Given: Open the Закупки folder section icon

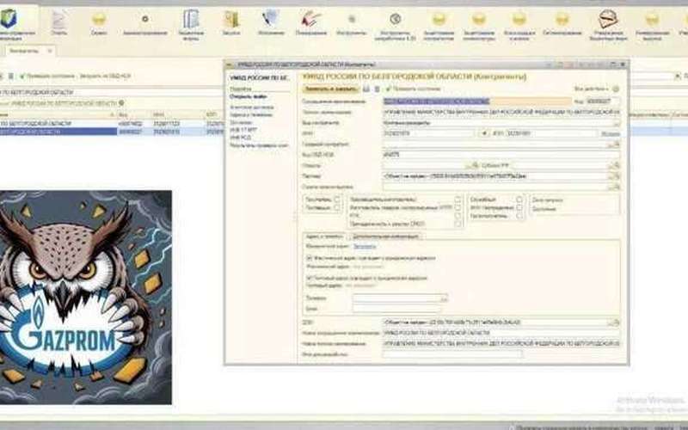Looking at the screenshot, I should click(231, 23).
